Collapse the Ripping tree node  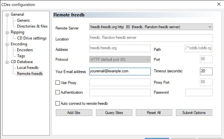tap(7, 32)
